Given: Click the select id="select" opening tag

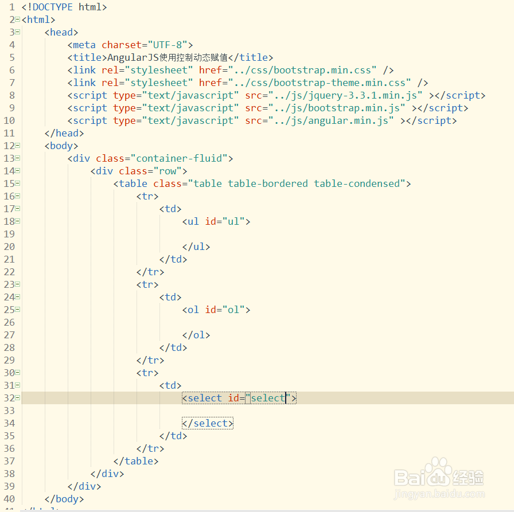Looking at the screenshot, I should point(239,398).
